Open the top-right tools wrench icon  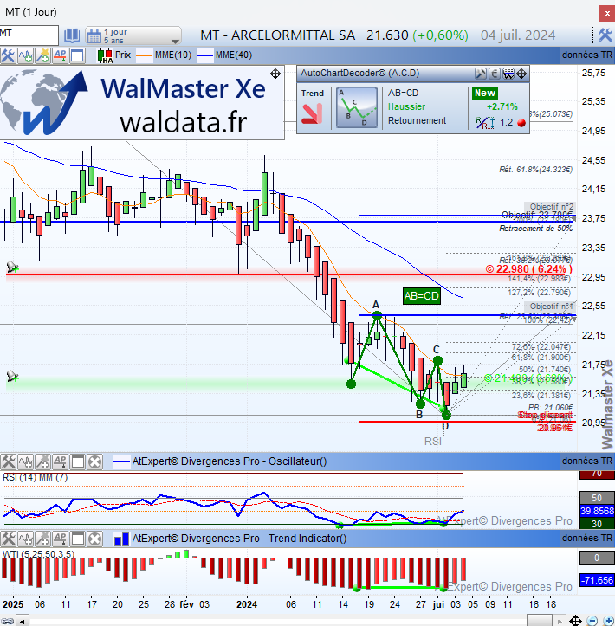coord(605,35)
